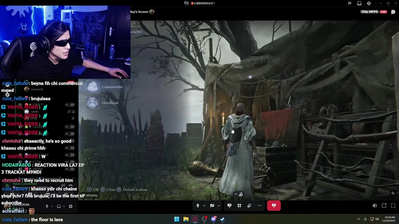Open Discord help icon
399x224 pixels.
pos(369,3)
